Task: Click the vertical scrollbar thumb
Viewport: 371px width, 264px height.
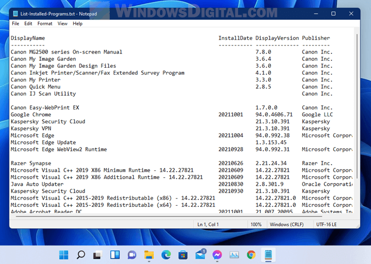Action: (x=357, y=106)
